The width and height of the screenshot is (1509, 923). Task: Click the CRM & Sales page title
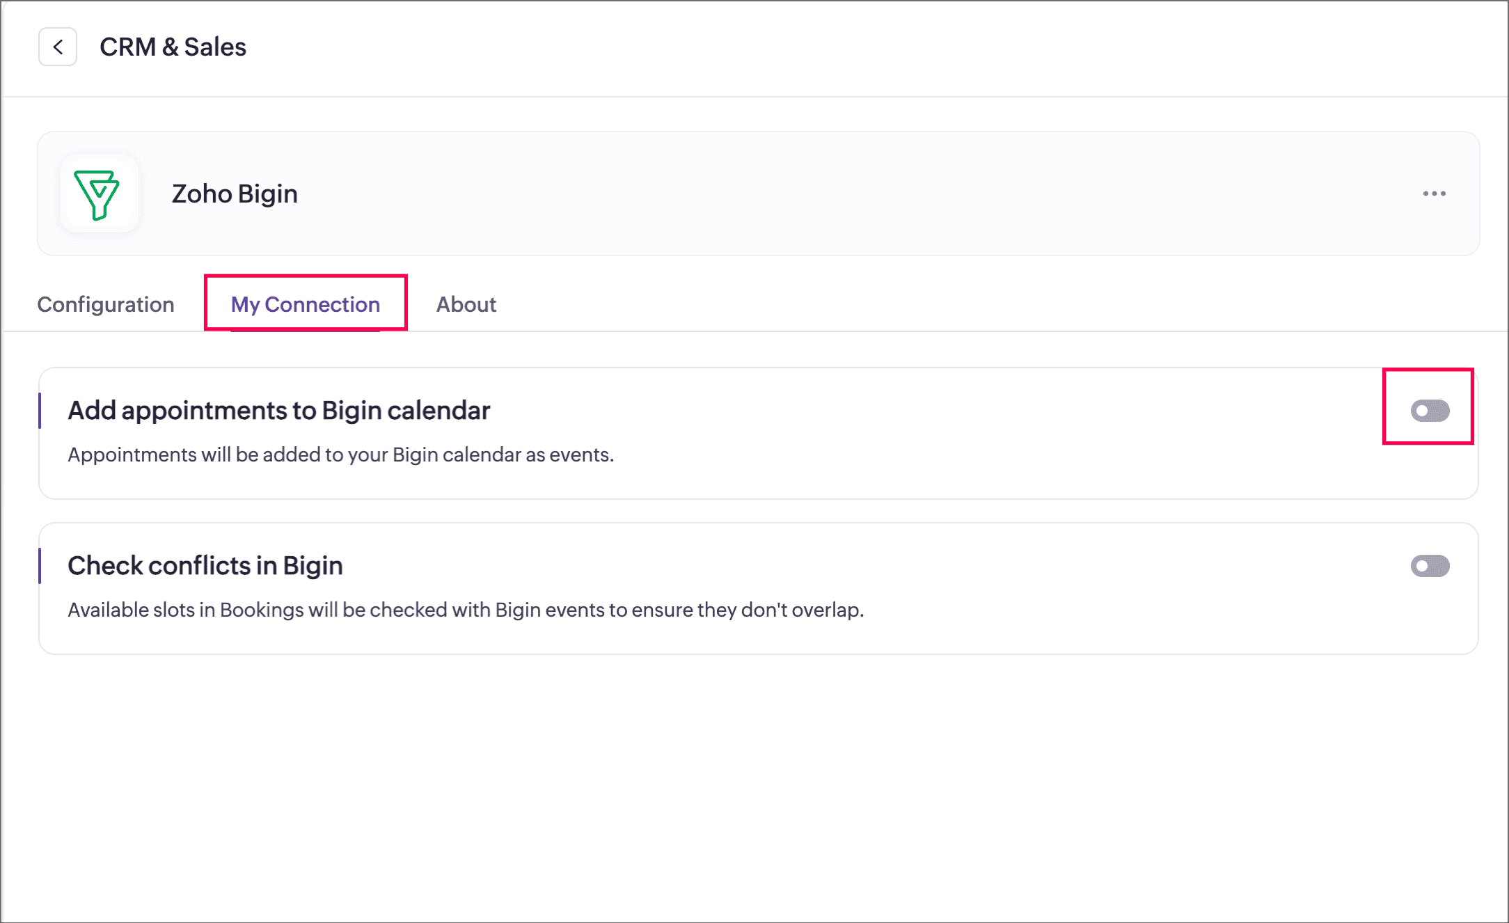click(173, 47)
